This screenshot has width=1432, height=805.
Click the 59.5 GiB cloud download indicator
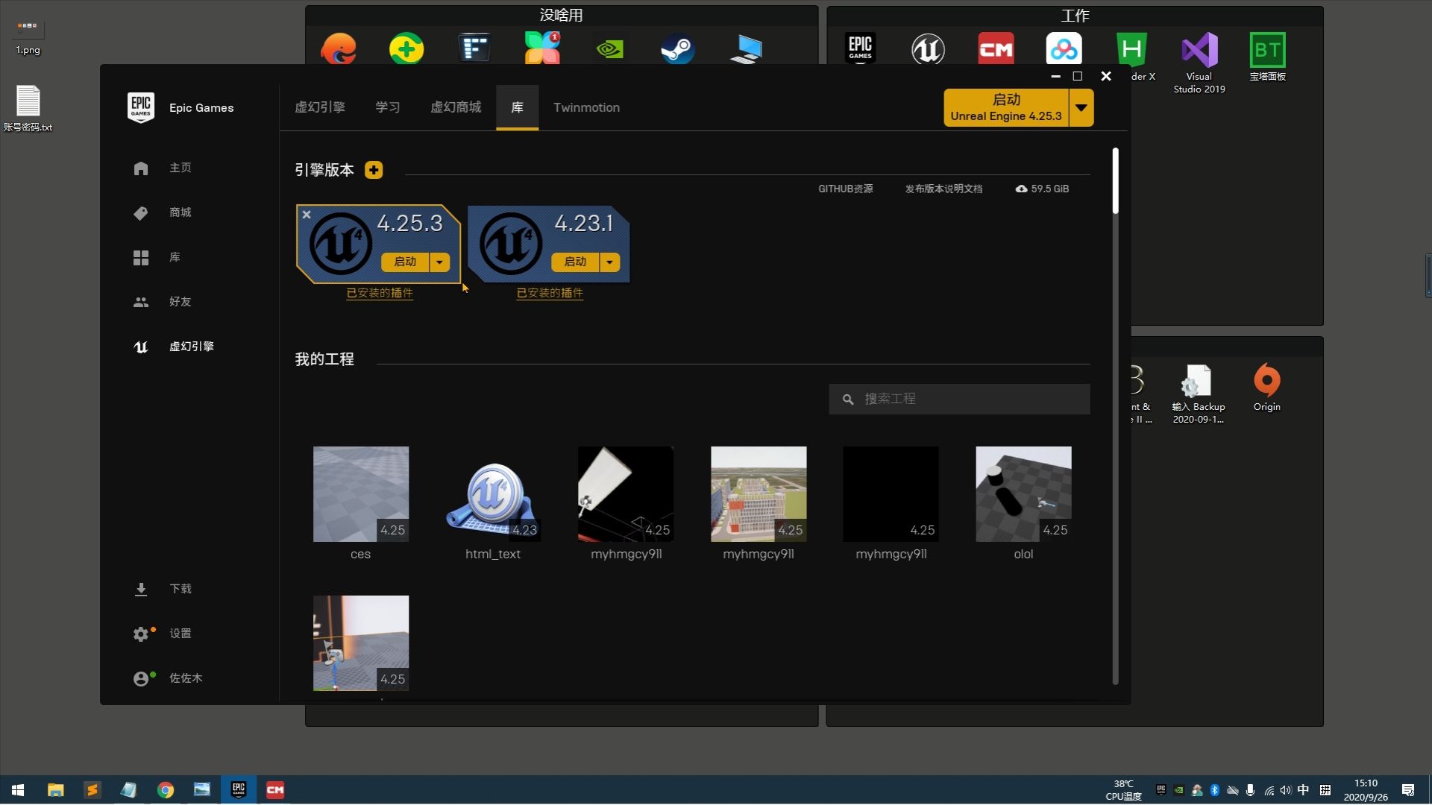coord(1042,189)
